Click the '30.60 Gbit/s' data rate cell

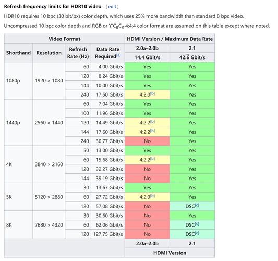tap(108, 216)
